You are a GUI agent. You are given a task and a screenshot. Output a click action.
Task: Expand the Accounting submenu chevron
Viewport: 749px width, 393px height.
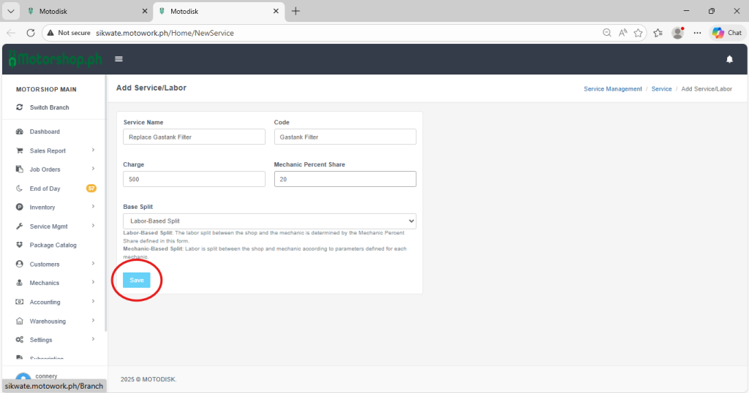(x=93, y=302)
